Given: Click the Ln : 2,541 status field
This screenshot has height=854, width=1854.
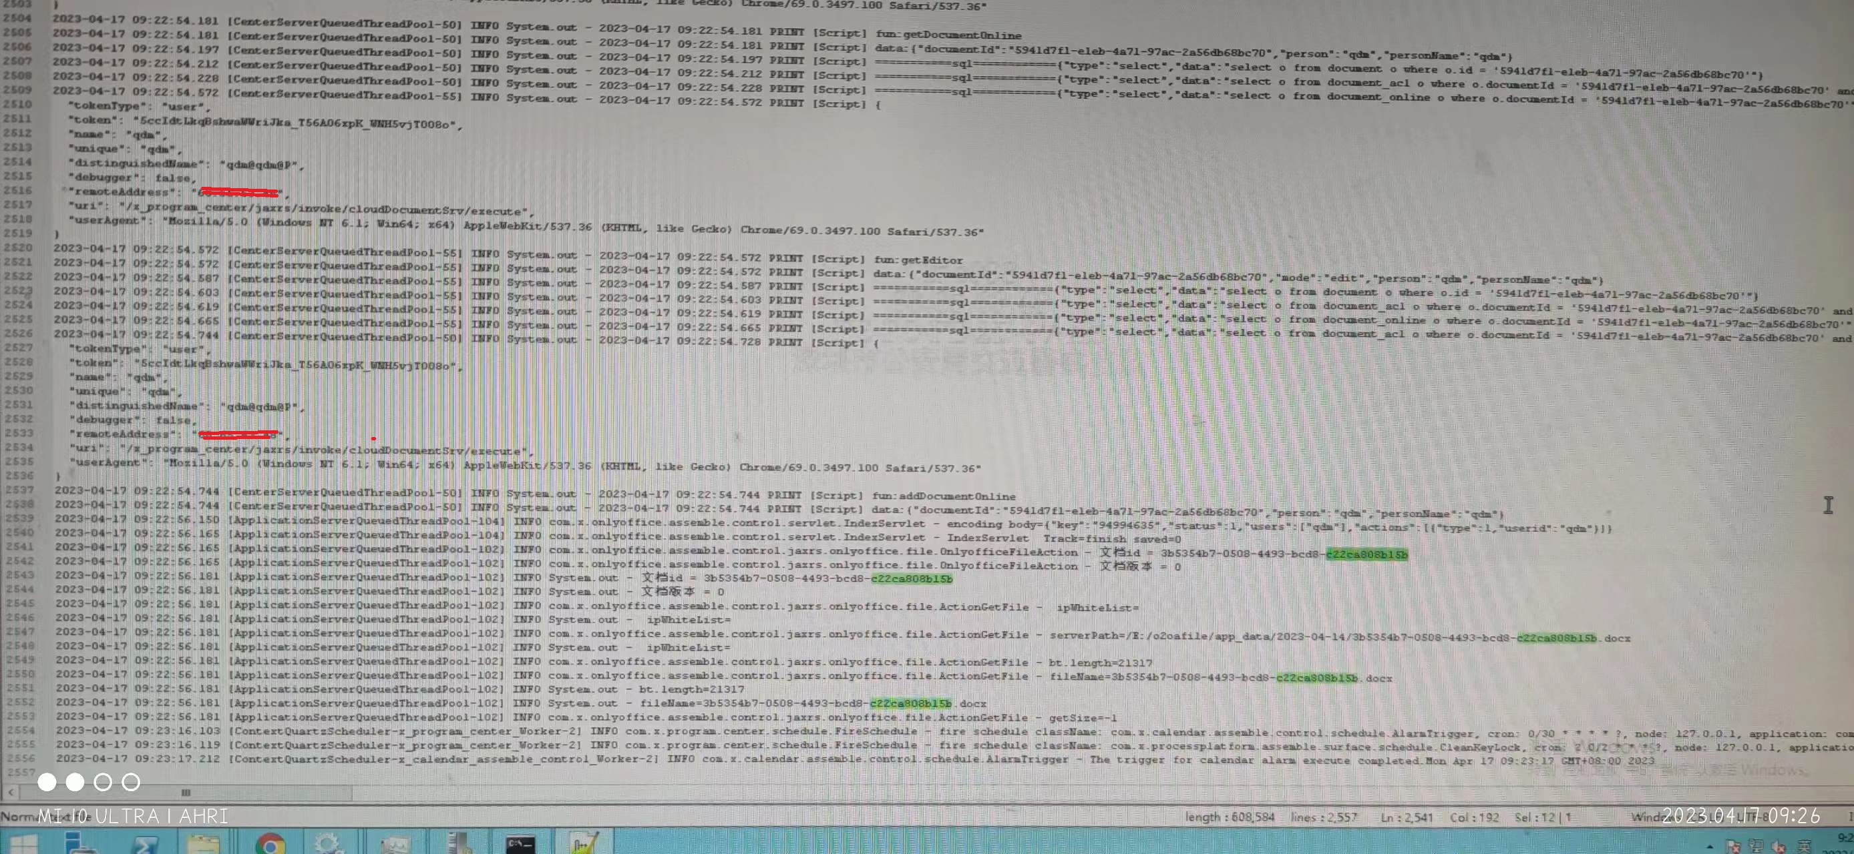Looking at the screenshot, I should click(1407, 817).
